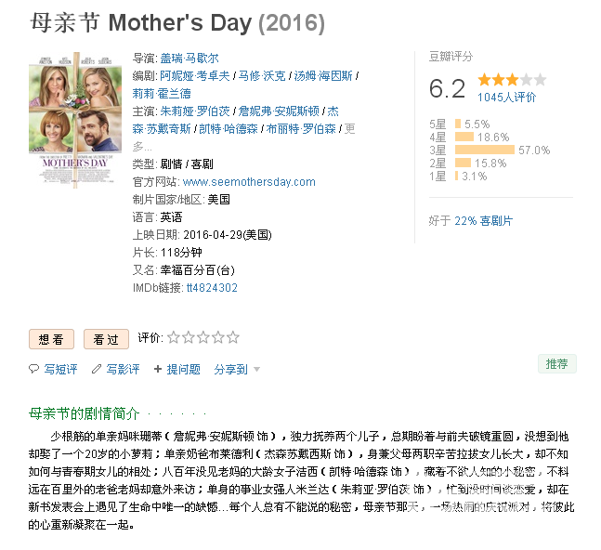Screen dimensions: 601x550
Task: Click the green 推荐 button
Action: (x=557, y=364)
